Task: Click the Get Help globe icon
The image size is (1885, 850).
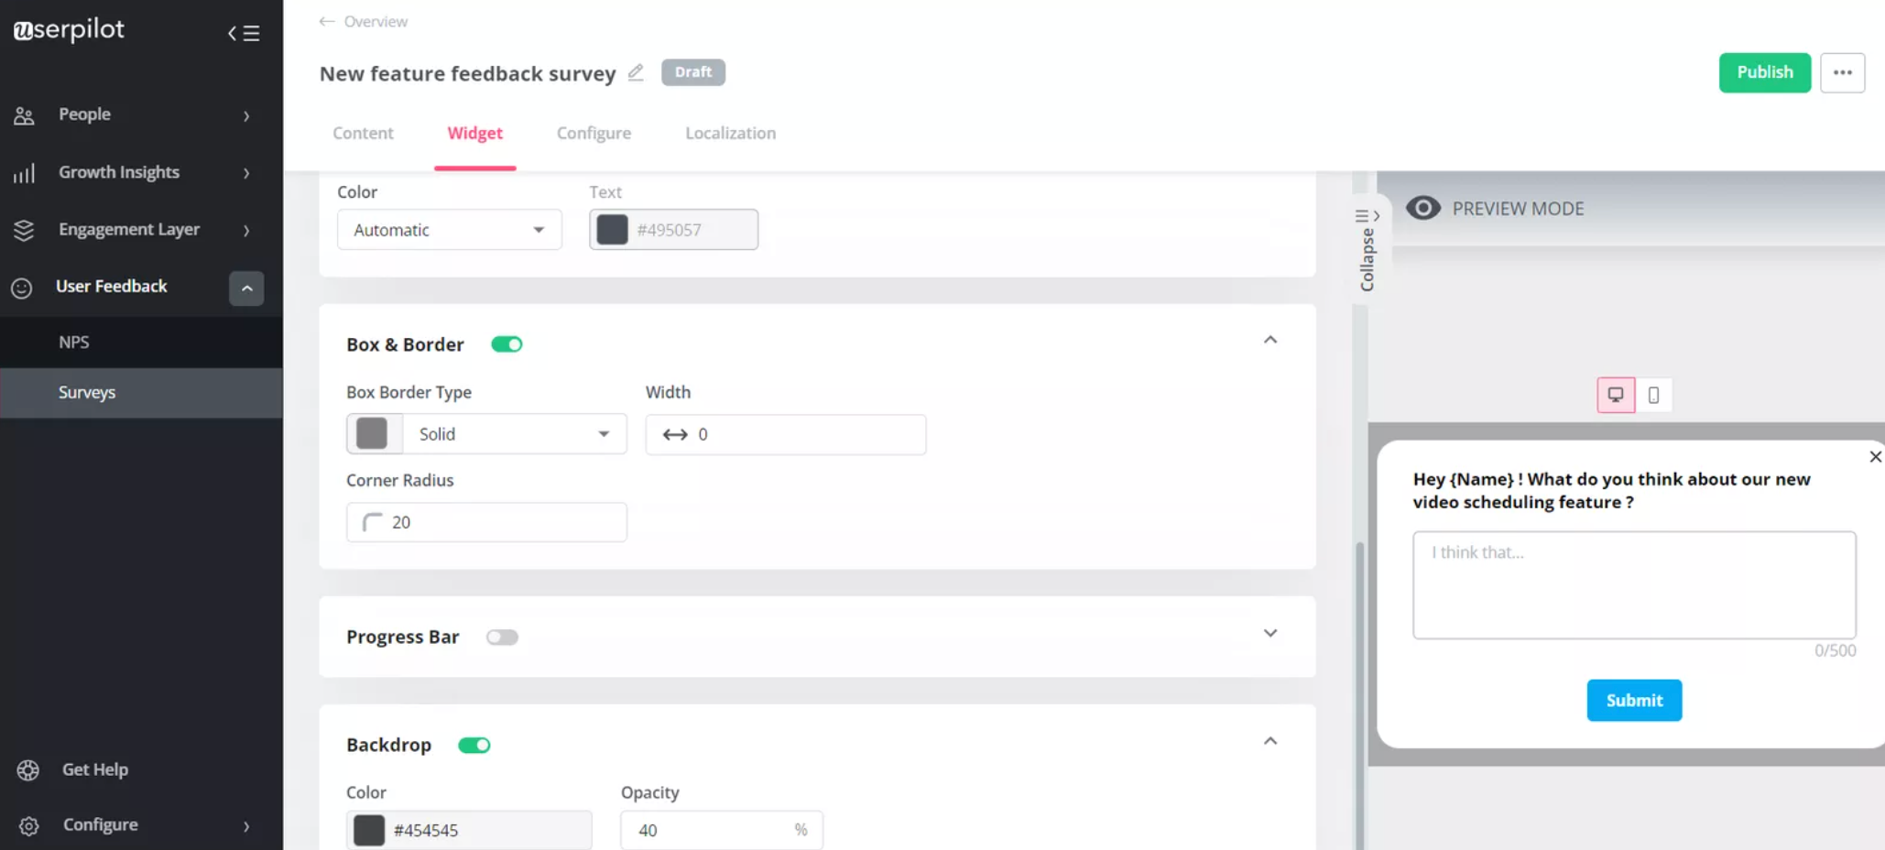Action: coord(28,770)
